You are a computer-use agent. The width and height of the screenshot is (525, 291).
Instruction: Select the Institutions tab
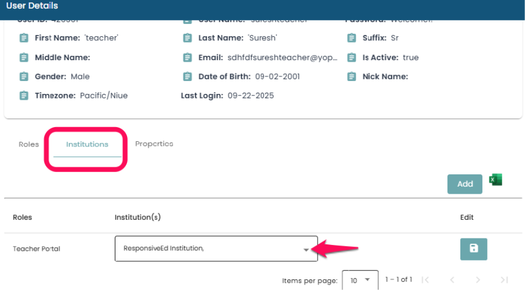click(x=87, y=144)
